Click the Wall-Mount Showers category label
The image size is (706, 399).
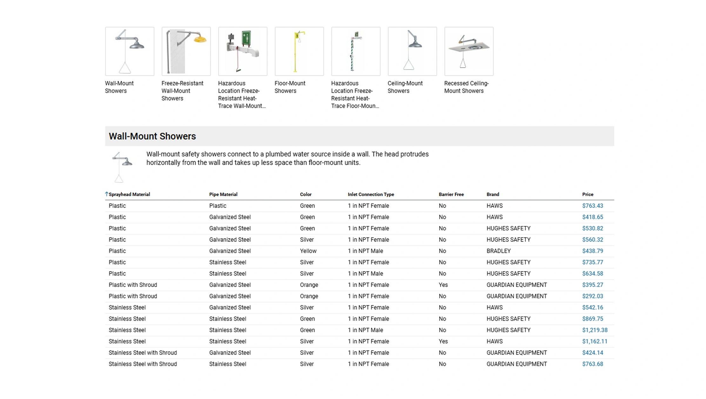tap(119, 87)
